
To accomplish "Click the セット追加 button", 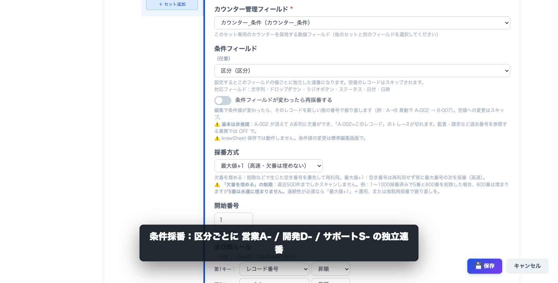I will 172,4.
